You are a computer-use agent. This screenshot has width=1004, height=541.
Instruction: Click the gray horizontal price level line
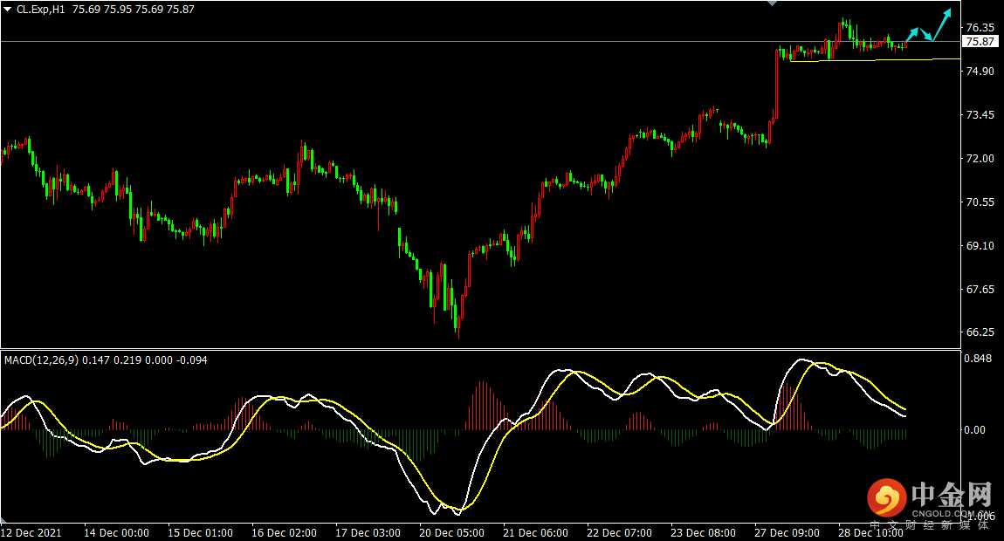pyautogui.click(x=480, y=42)
